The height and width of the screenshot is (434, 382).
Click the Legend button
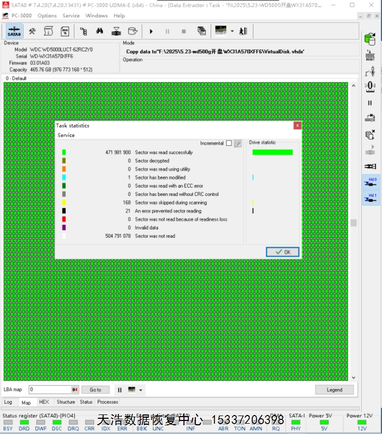click(334, 390)
